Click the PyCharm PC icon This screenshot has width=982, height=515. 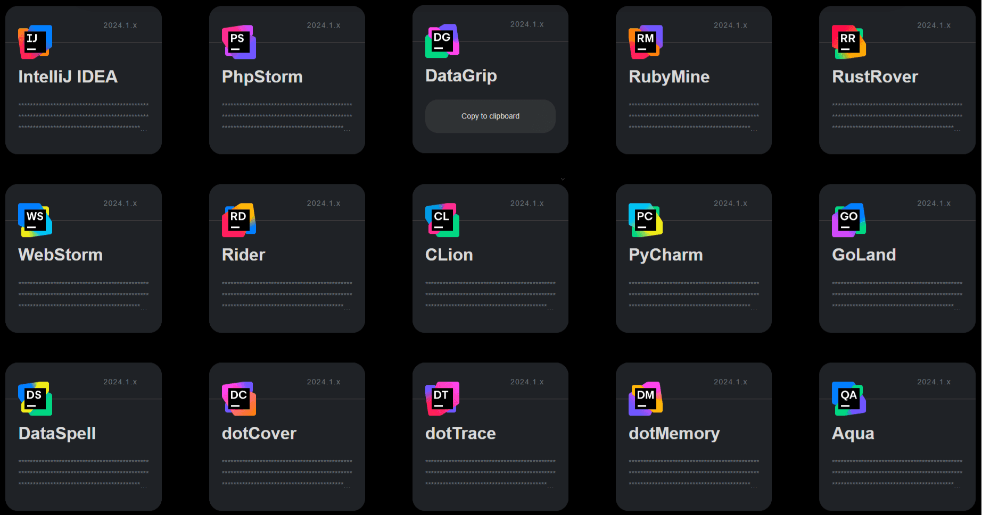coord(645,220)
